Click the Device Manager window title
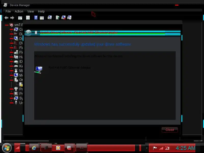Screen dimensions: 204x153 point(20,5)
